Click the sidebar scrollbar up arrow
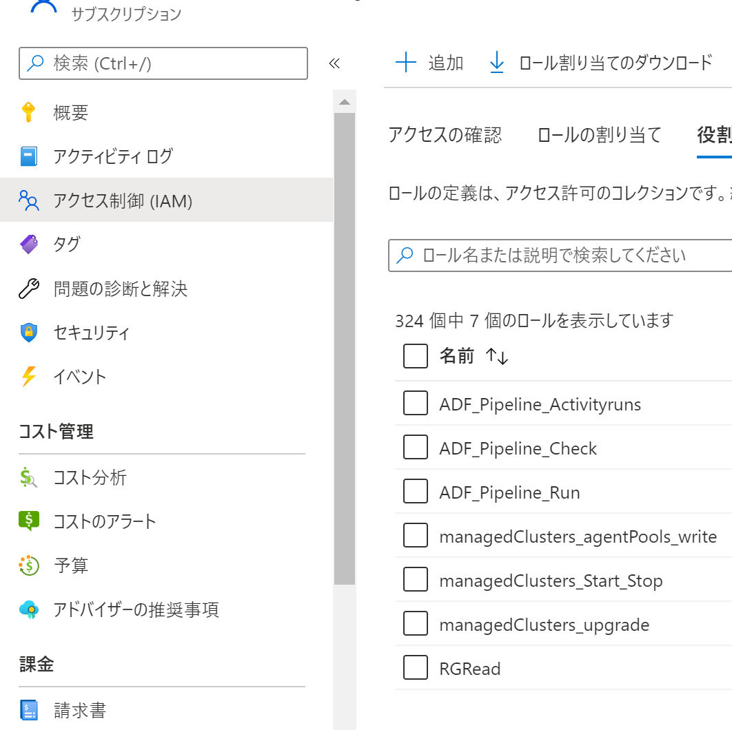732x730 pixels. coord(345,102)
